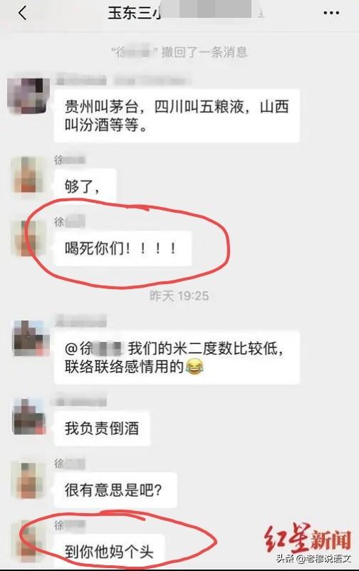Open the three-dot chat options menu

(x=331, y=13)
